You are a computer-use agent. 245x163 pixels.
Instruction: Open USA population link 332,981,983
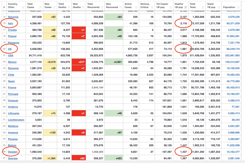(x=232, y=56)
